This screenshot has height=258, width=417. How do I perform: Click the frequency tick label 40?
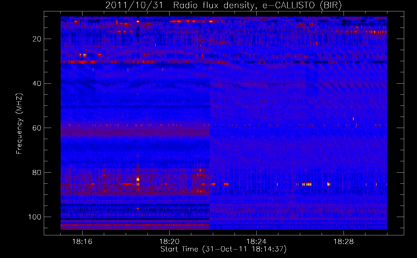tap(37, 84)
